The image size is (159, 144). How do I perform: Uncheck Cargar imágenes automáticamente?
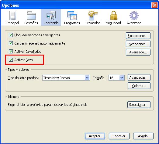(x=11, y=43)
